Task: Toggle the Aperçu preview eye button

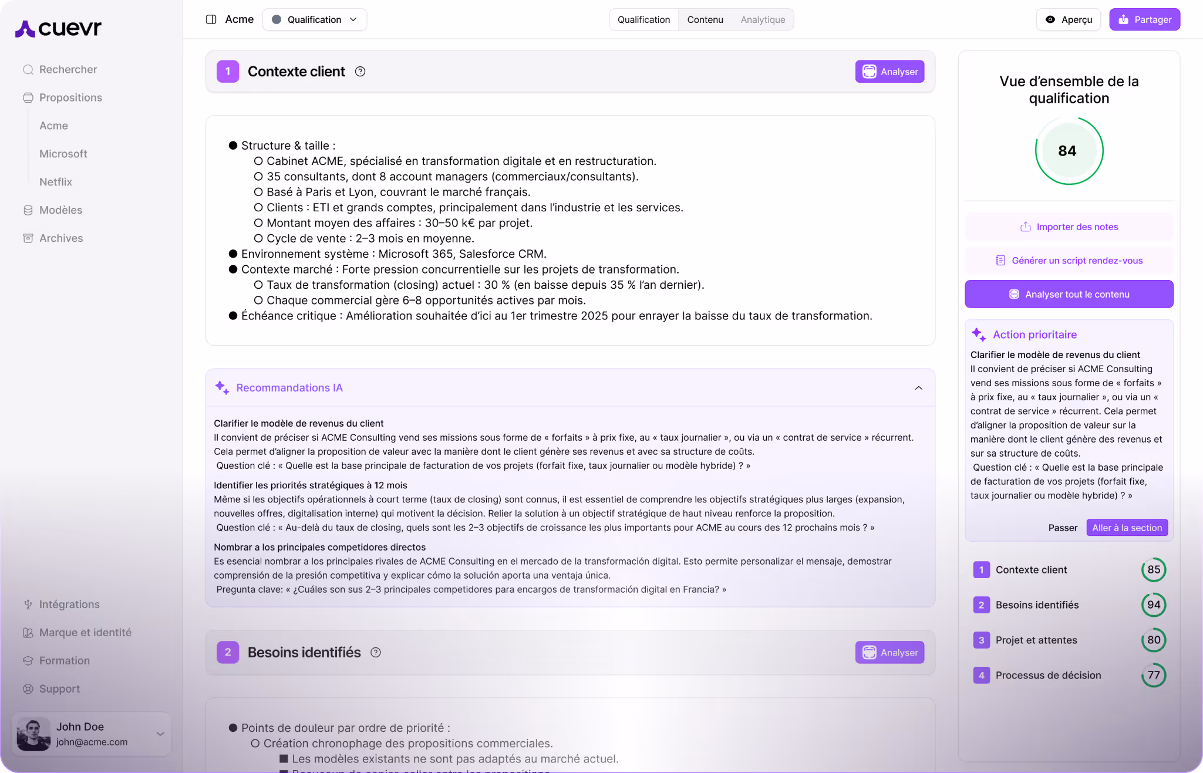Action: click(x=1068, y=19)
